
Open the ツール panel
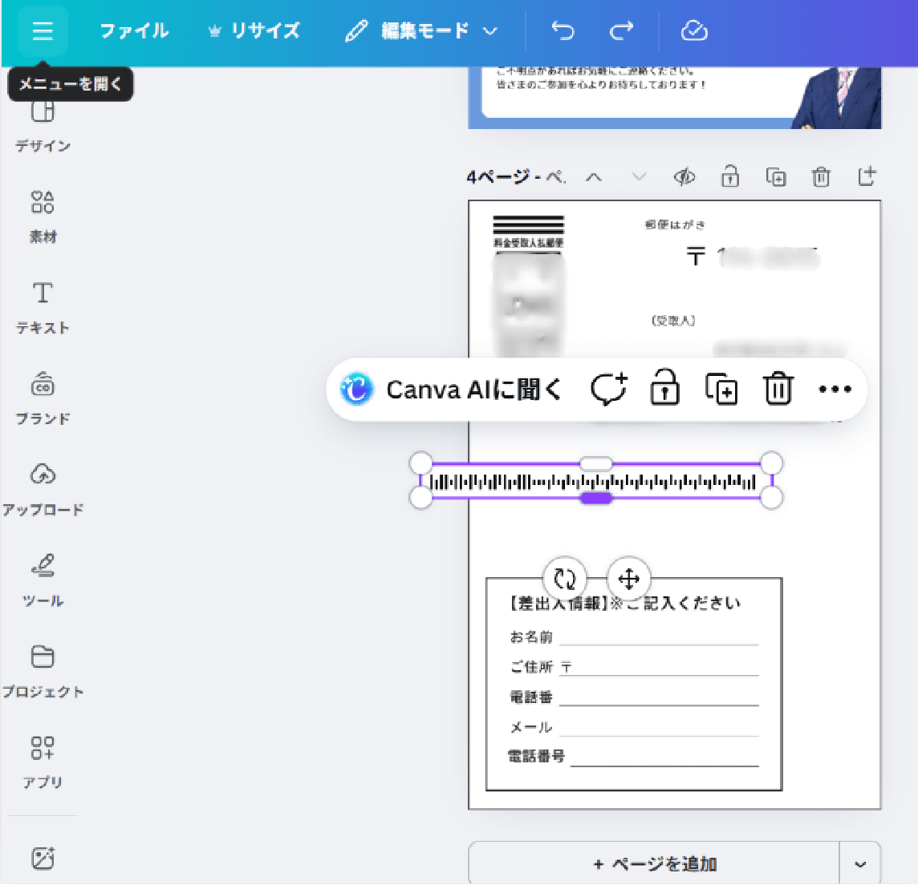(43, 579)
